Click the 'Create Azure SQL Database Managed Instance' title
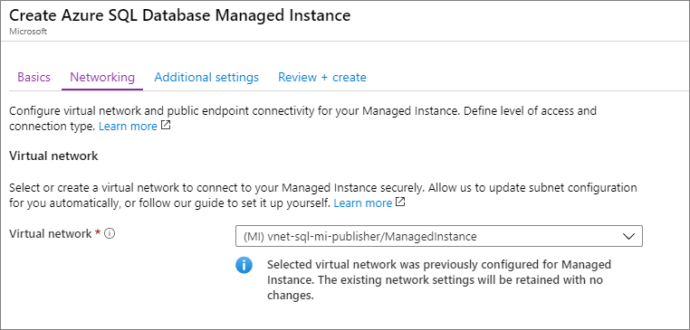 click(180, 15)
